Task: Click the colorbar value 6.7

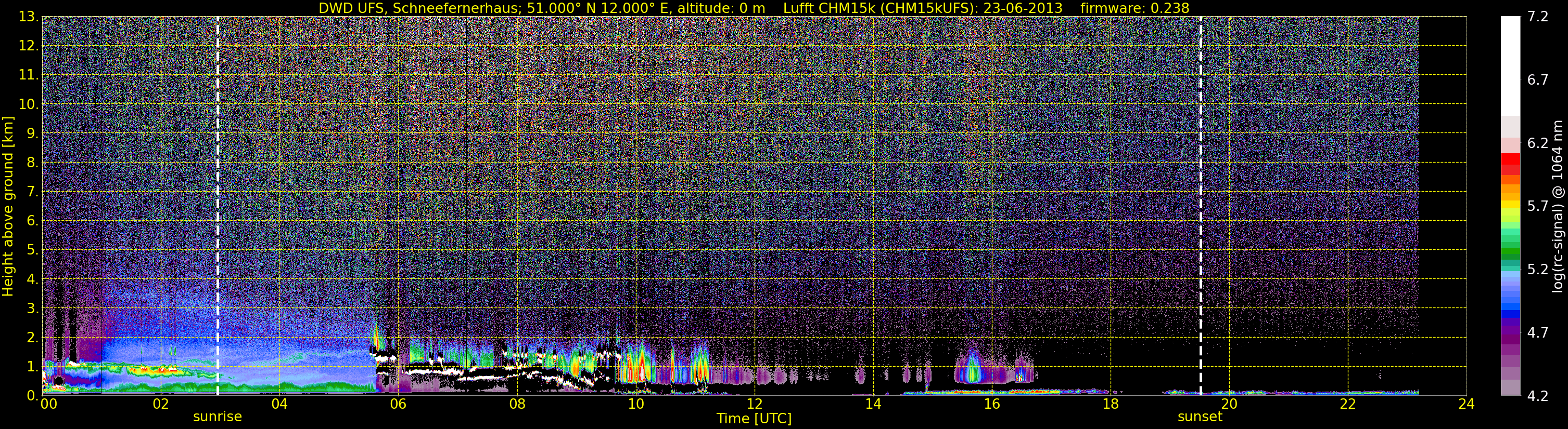Action: click(1538, 79)
